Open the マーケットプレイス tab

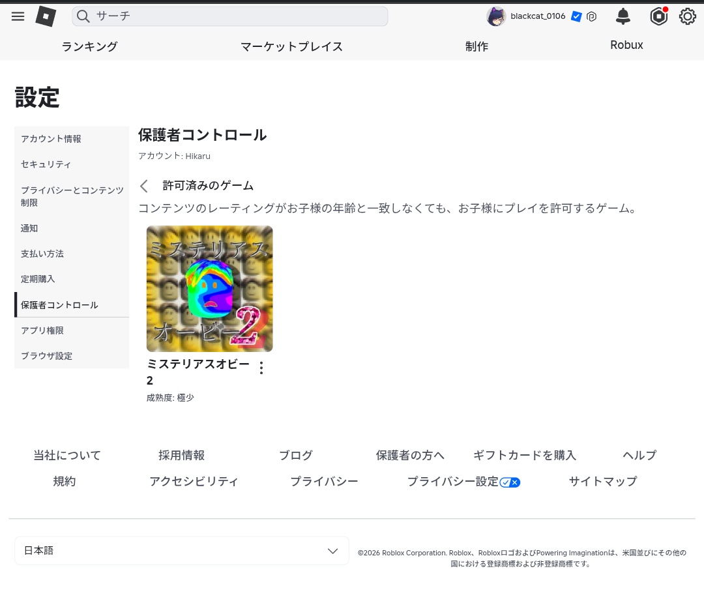pyautogui.click(x=291, y=46)
